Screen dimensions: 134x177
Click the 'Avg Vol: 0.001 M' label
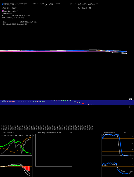(85, 5)
